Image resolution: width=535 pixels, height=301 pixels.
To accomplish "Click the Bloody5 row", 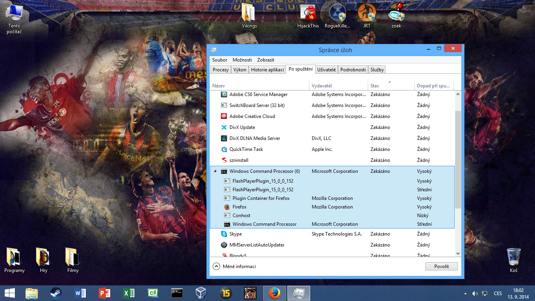I will [x=333, y=256].
